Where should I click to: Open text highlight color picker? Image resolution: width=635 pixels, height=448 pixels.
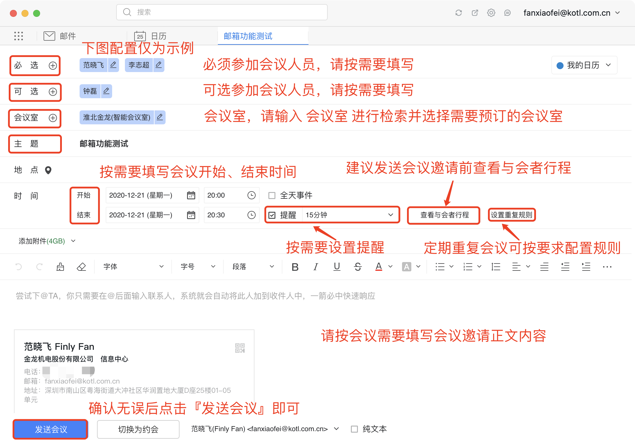(407, 267)
